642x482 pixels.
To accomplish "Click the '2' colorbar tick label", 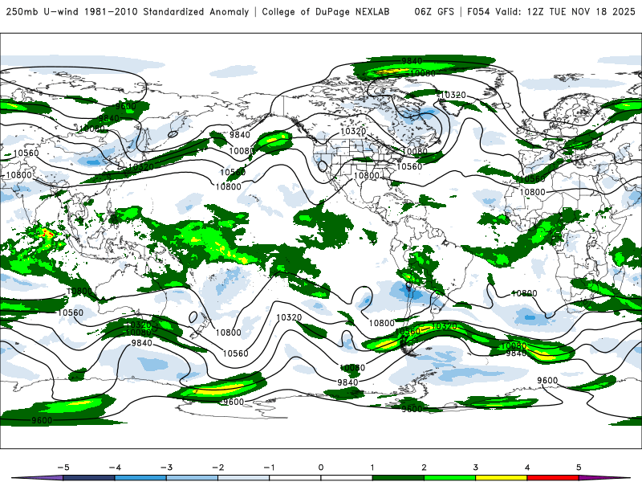I will tap(424, 468).
